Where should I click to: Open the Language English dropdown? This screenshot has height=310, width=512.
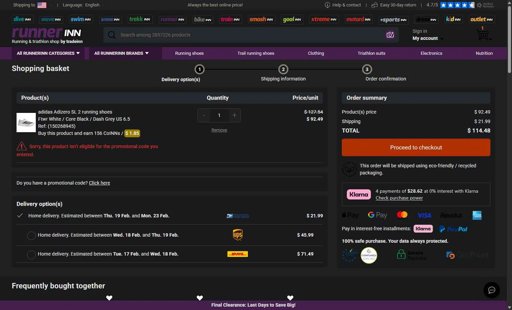(x=83, y=5)
